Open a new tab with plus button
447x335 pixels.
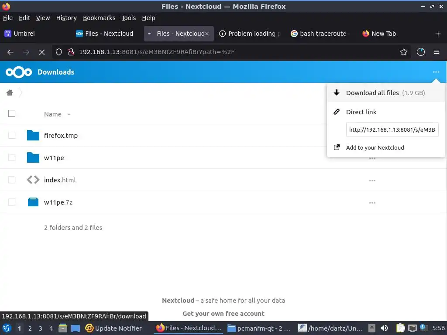[438, 34]
